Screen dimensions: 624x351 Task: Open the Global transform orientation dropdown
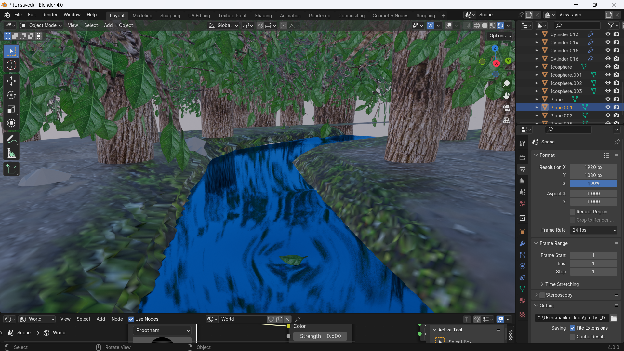click(x=223, y=25)
